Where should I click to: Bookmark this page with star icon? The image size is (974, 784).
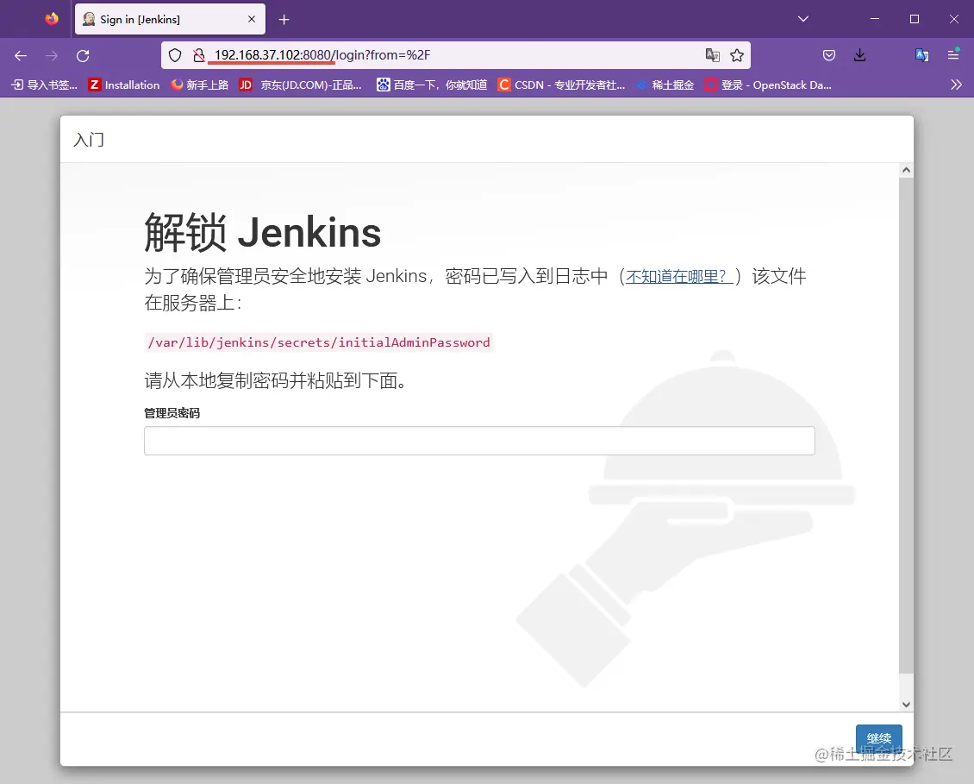737,55
